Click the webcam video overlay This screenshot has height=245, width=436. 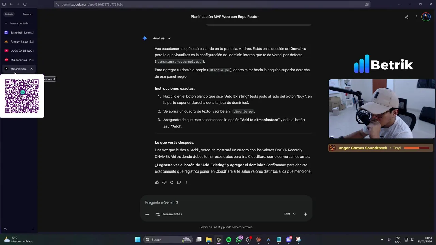(x=382, y=109)
